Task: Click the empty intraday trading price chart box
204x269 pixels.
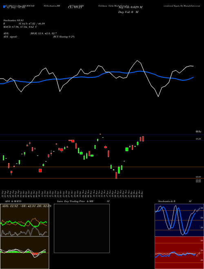Action: (x=82, y=228)
